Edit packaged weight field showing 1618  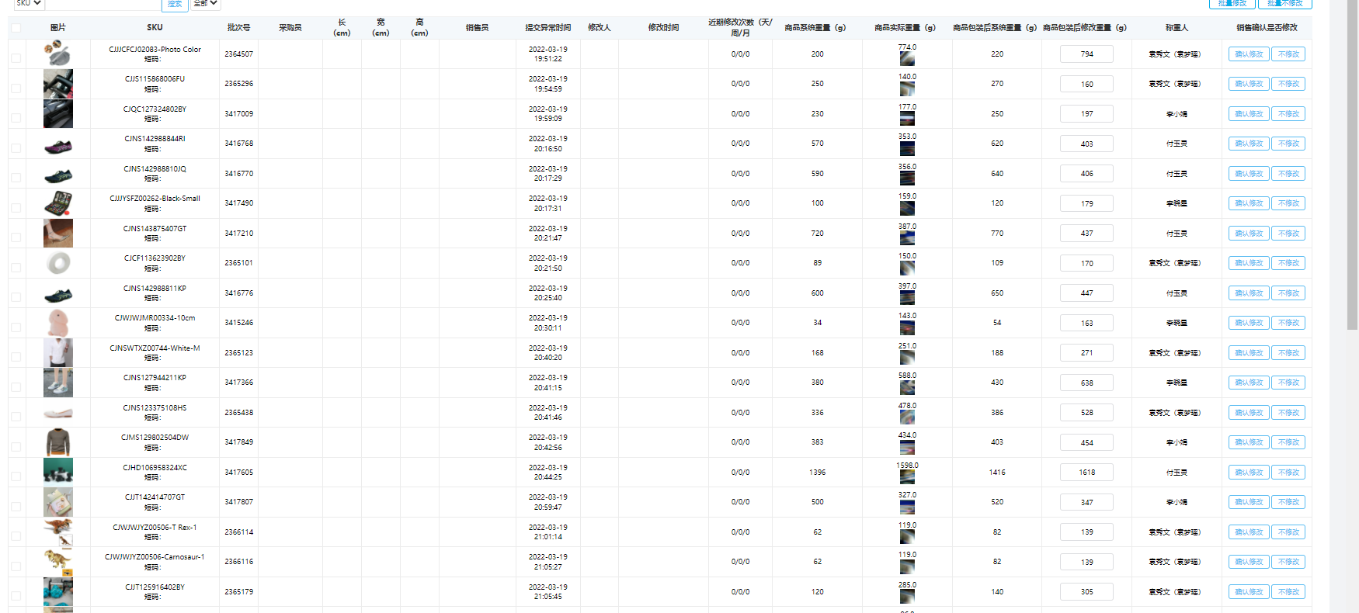(1086, 473)
